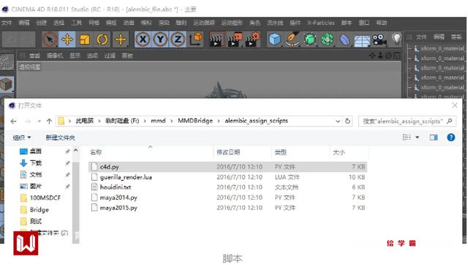Open 桌面 in the navigation pane
The image size is (468, 265).
(x=35, y=152)
